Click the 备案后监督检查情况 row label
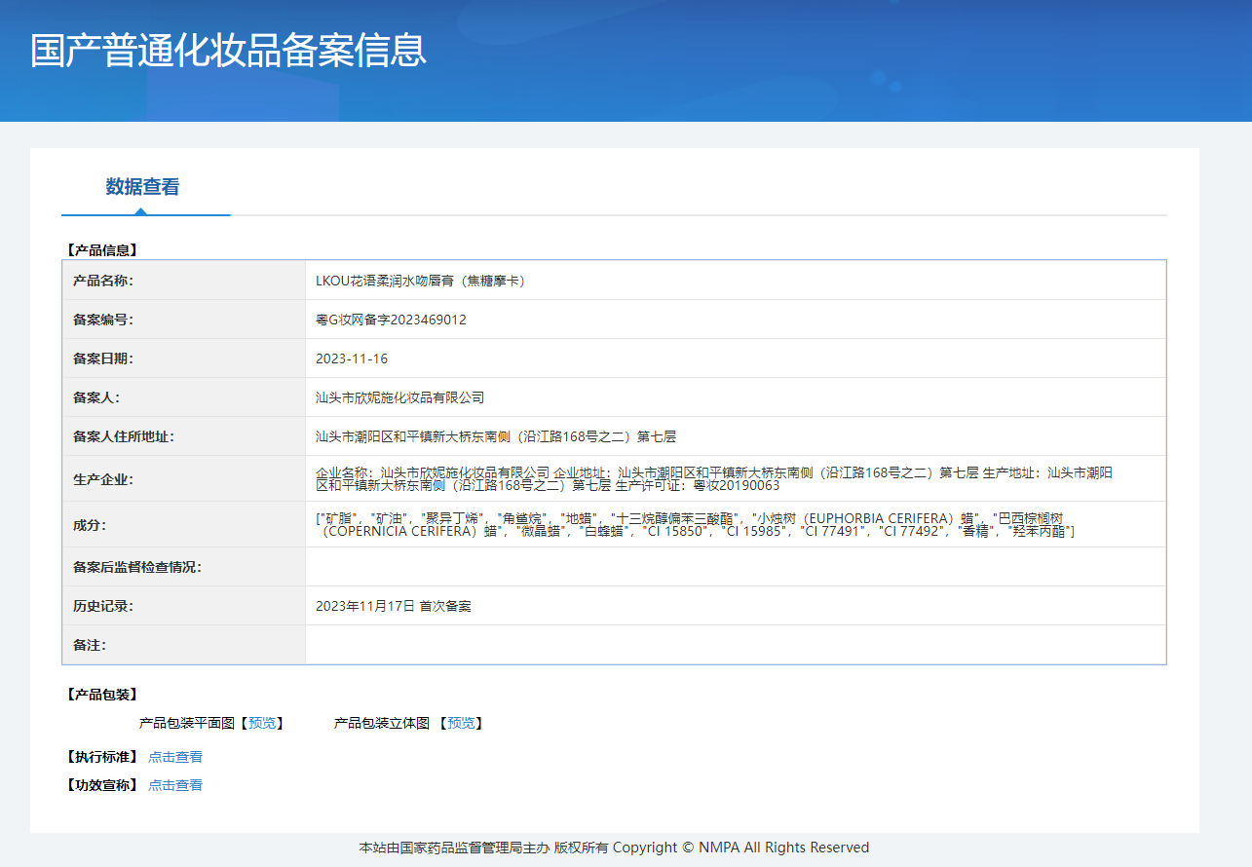The width and height of the screenshot is (1252, 867). [x=136, y=567]
